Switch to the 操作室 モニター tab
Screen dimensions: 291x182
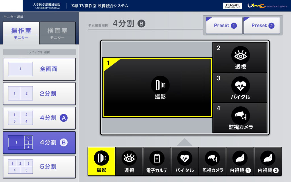point(21,33)
